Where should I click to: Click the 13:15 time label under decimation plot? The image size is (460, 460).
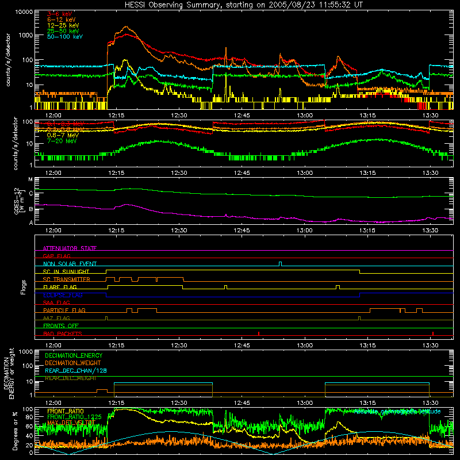click(367, 403)
